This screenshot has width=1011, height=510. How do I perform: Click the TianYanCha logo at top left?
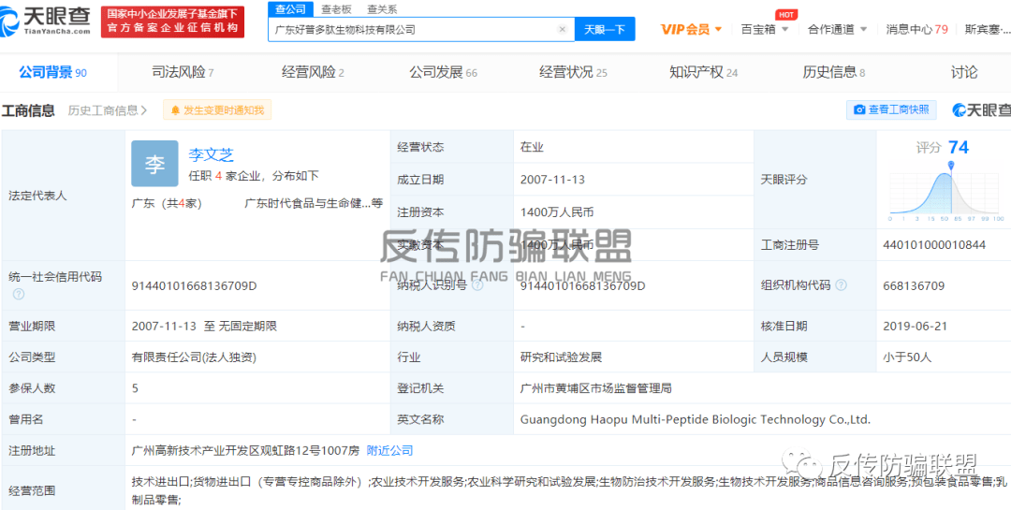tap(49, 21)
